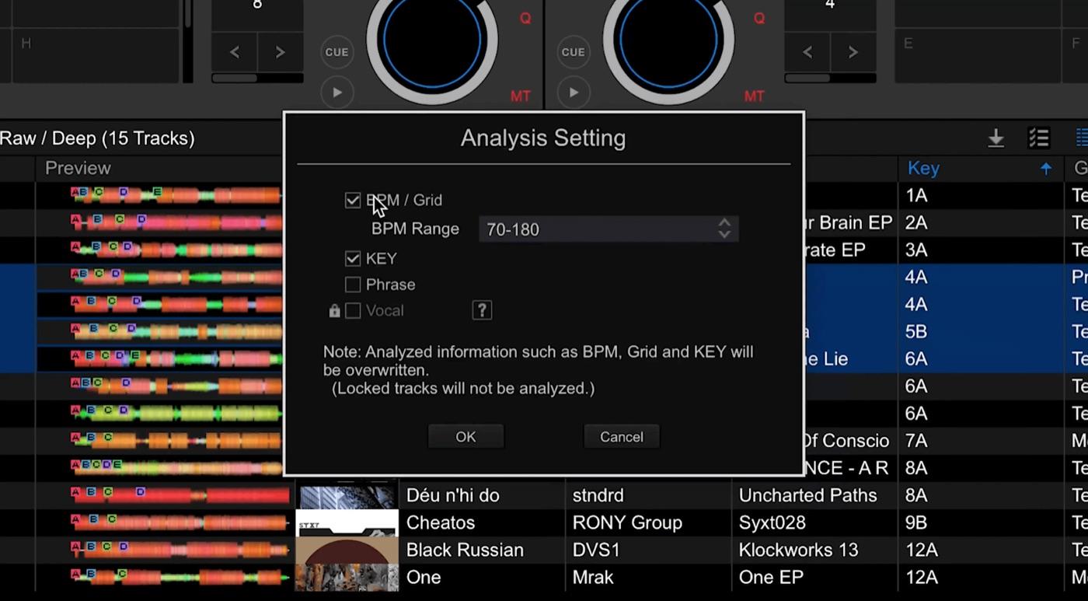Open the BPM Range 70-180 dropdown

pos(608,229)
